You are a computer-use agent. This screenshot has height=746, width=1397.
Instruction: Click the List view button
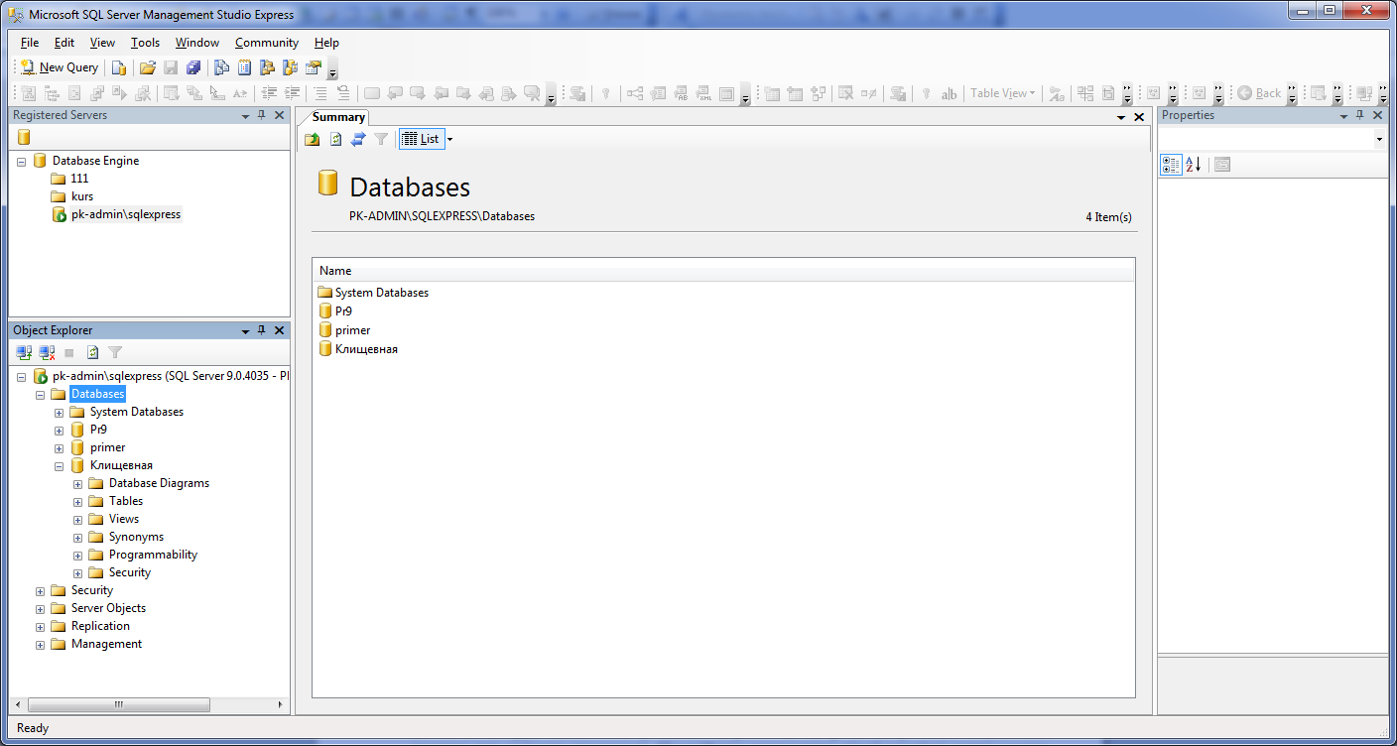click(x=422, y=139)
